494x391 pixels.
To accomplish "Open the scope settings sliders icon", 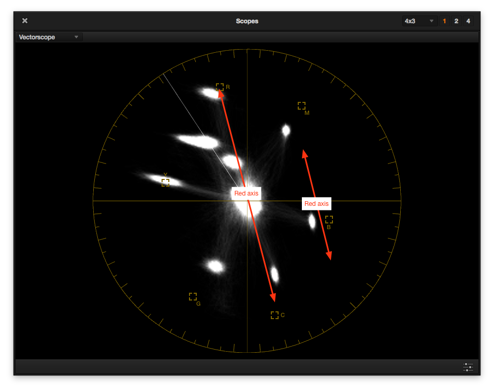I will click(468, 367).
